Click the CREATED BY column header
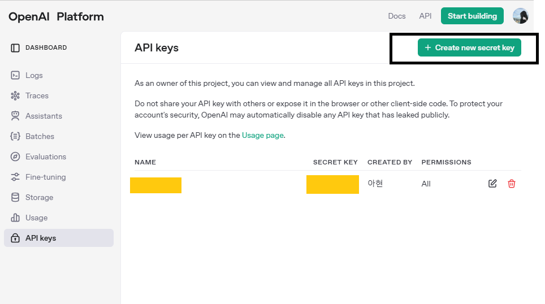Image resolution: width=545 pixels, height=304 pixels. (x=390, y=162)
